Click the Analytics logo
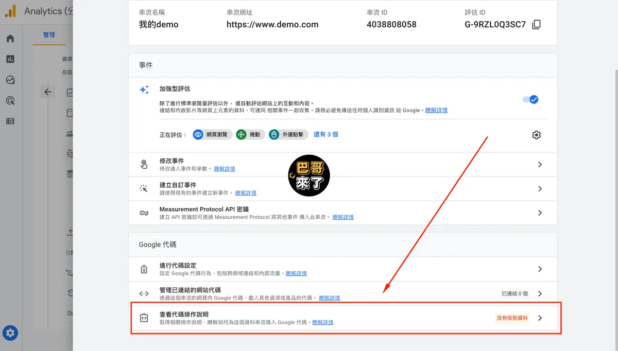Viewport: 618px width, 351px height. (10, 11)
